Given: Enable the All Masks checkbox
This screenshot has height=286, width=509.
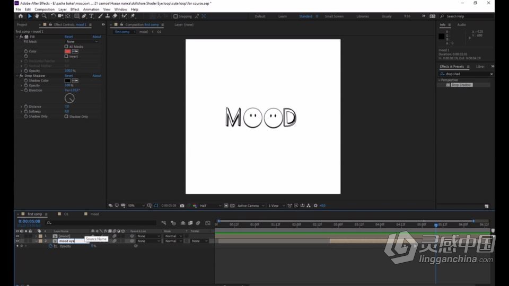Looking at the screenshot, I should [x=66, y=47].
